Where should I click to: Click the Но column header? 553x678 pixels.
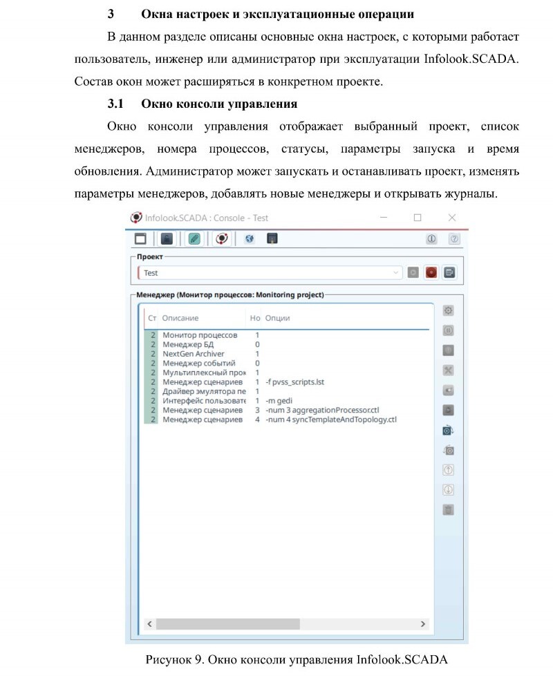pyautogui.click(x=254, y=318)
